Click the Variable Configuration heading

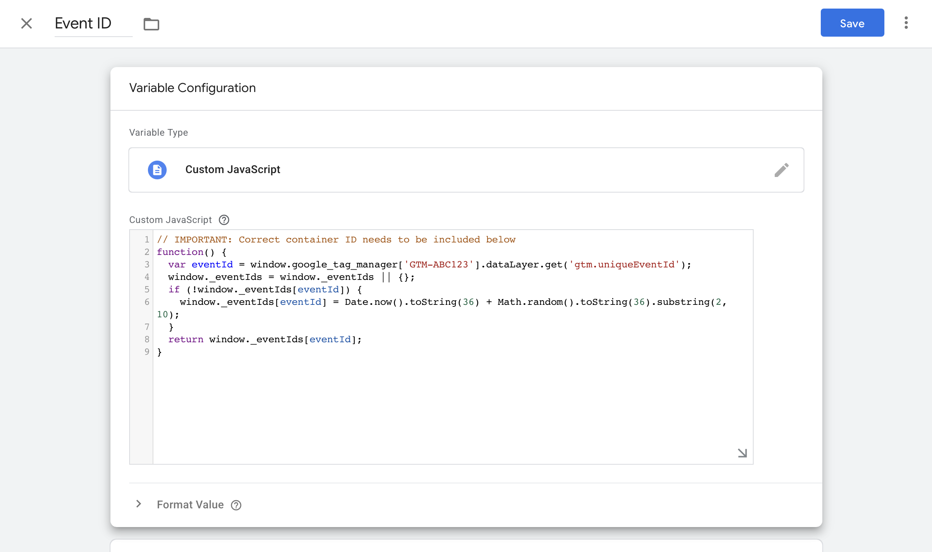tap(192, 88)
